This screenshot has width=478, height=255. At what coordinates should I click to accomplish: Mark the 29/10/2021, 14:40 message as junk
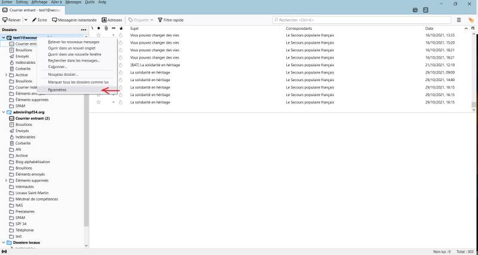[121, 80]
